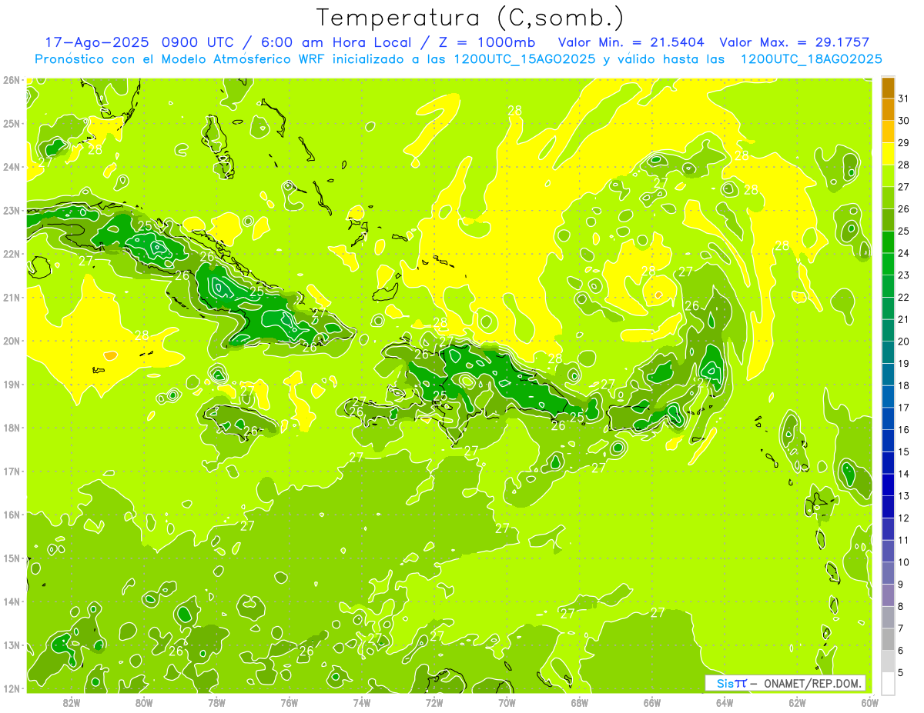Click the 64W longitude label
This screenshot has width=924, height=713.
point(725,702)
